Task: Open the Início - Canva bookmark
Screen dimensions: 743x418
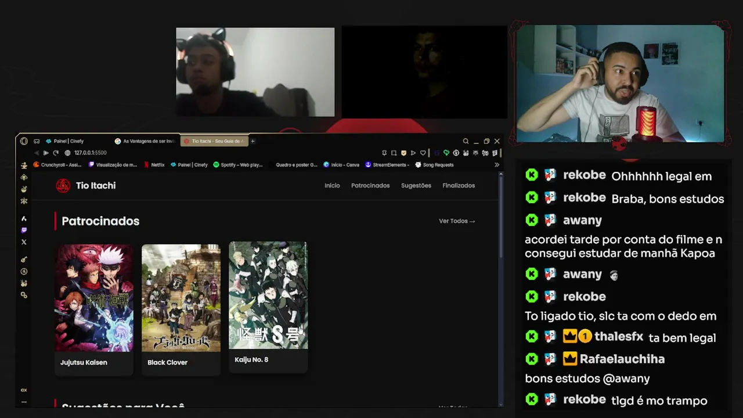Action: point(342,165)
